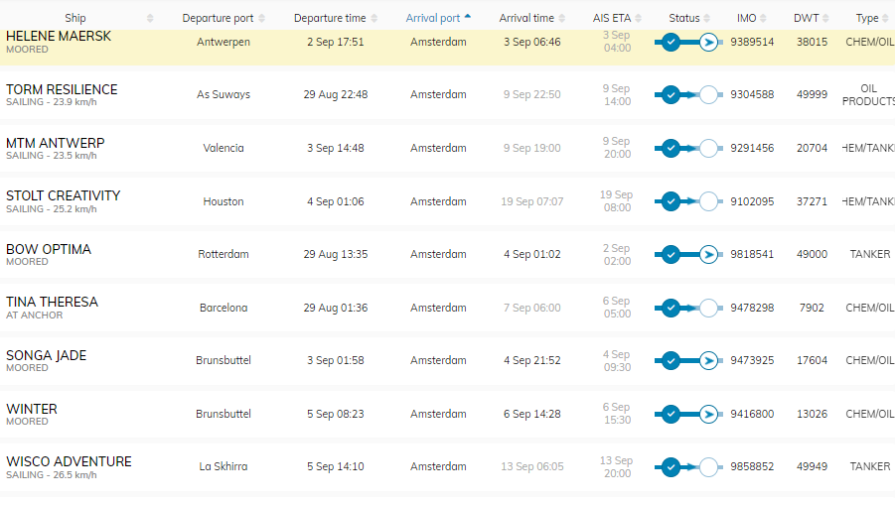895x505 pixels.
Task: Open the TORM RESILIENCE ship link
Action: point(62,89)
